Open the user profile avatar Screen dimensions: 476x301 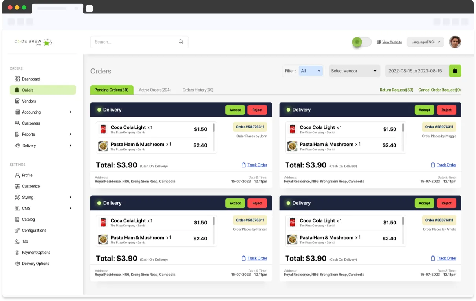click(455, 42)
